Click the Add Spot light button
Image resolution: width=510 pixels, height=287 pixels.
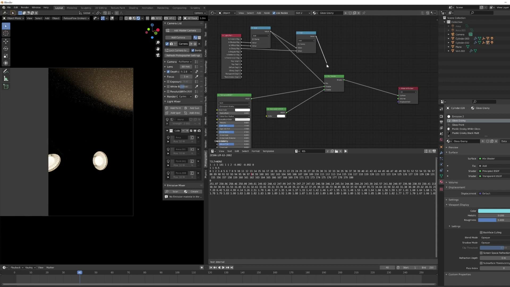pos(174,113)
